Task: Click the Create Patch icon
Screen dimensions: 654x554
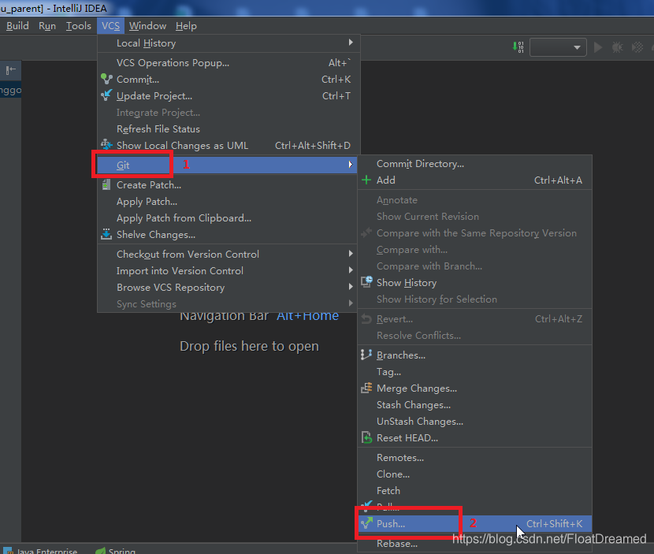Action: [106, 184]
